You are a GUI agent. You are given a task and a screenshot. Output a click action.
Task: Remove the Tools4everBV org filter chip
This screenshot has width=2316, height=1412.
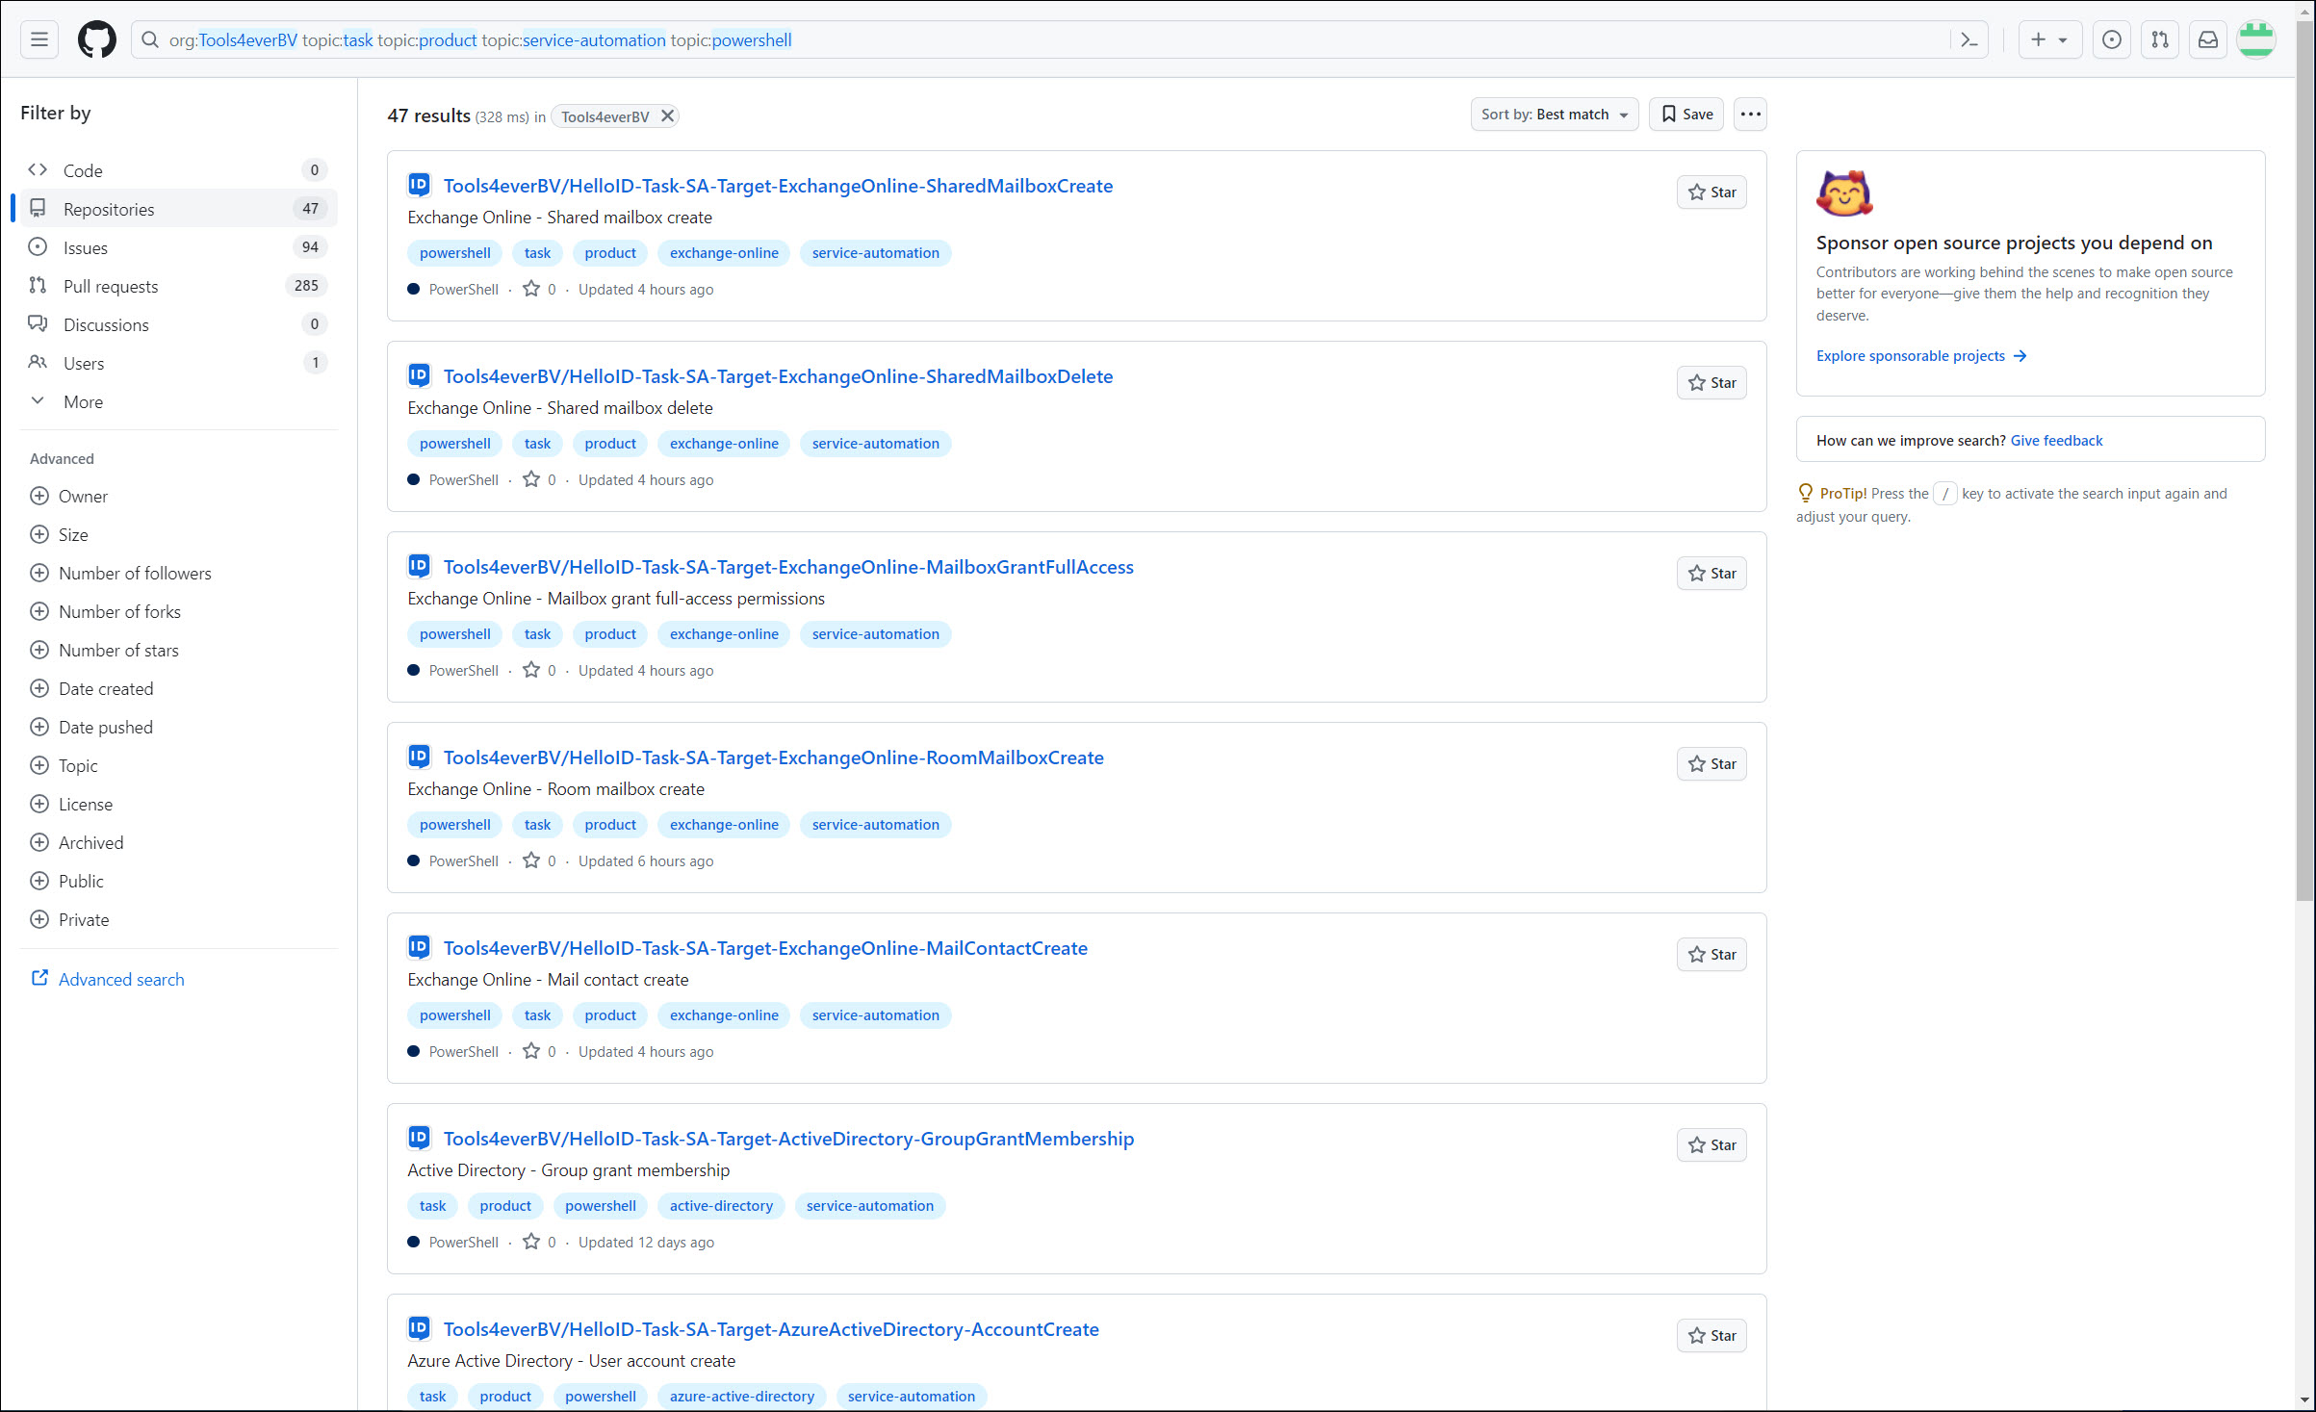tap(667, 116)
